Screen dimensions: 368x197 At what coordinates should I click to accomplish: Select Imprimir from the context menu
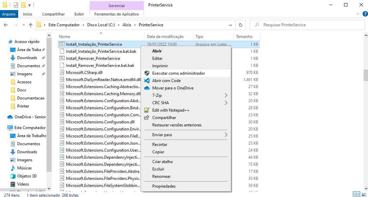[160, 66]
